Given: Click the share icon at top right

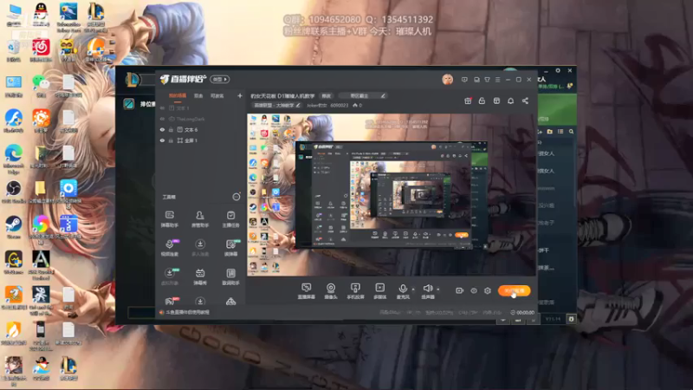Looking at the screenshot, I should 525,101.
